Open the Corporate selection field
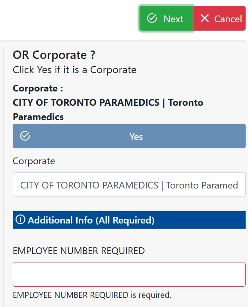The height and width of the screenshot is (307, 248). pyautogui.click(x=129, y=185)
